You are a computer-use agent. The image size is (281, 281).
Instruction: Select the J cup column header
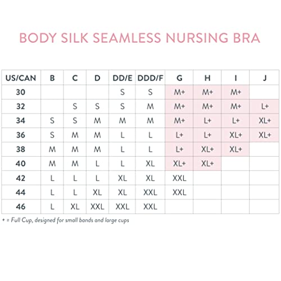click(x=265, y=78)
